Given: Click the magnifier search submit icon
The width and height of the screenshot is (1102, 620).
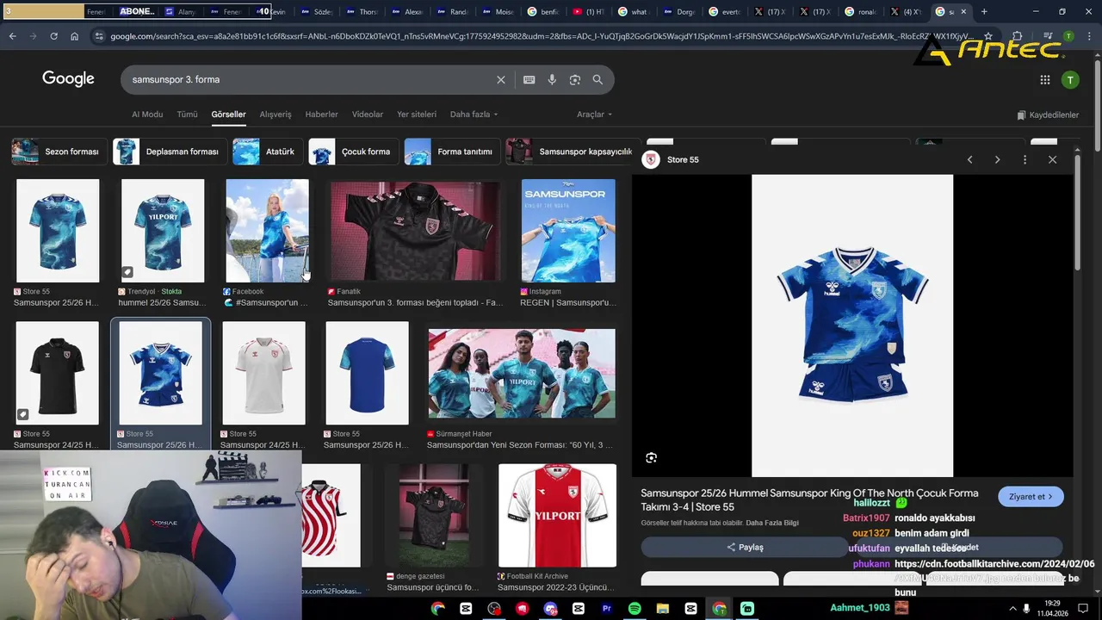Looking at the screenshot, I should pyautogui.click(x=597, y=79).
